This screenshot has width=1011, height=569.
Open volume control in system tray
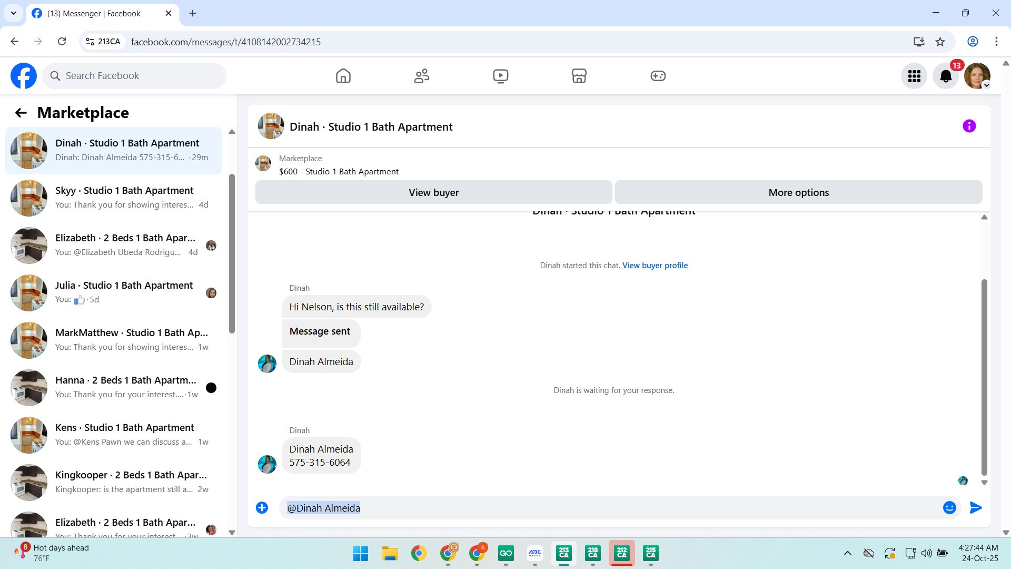pyautogui.click(x=927, y=553)
